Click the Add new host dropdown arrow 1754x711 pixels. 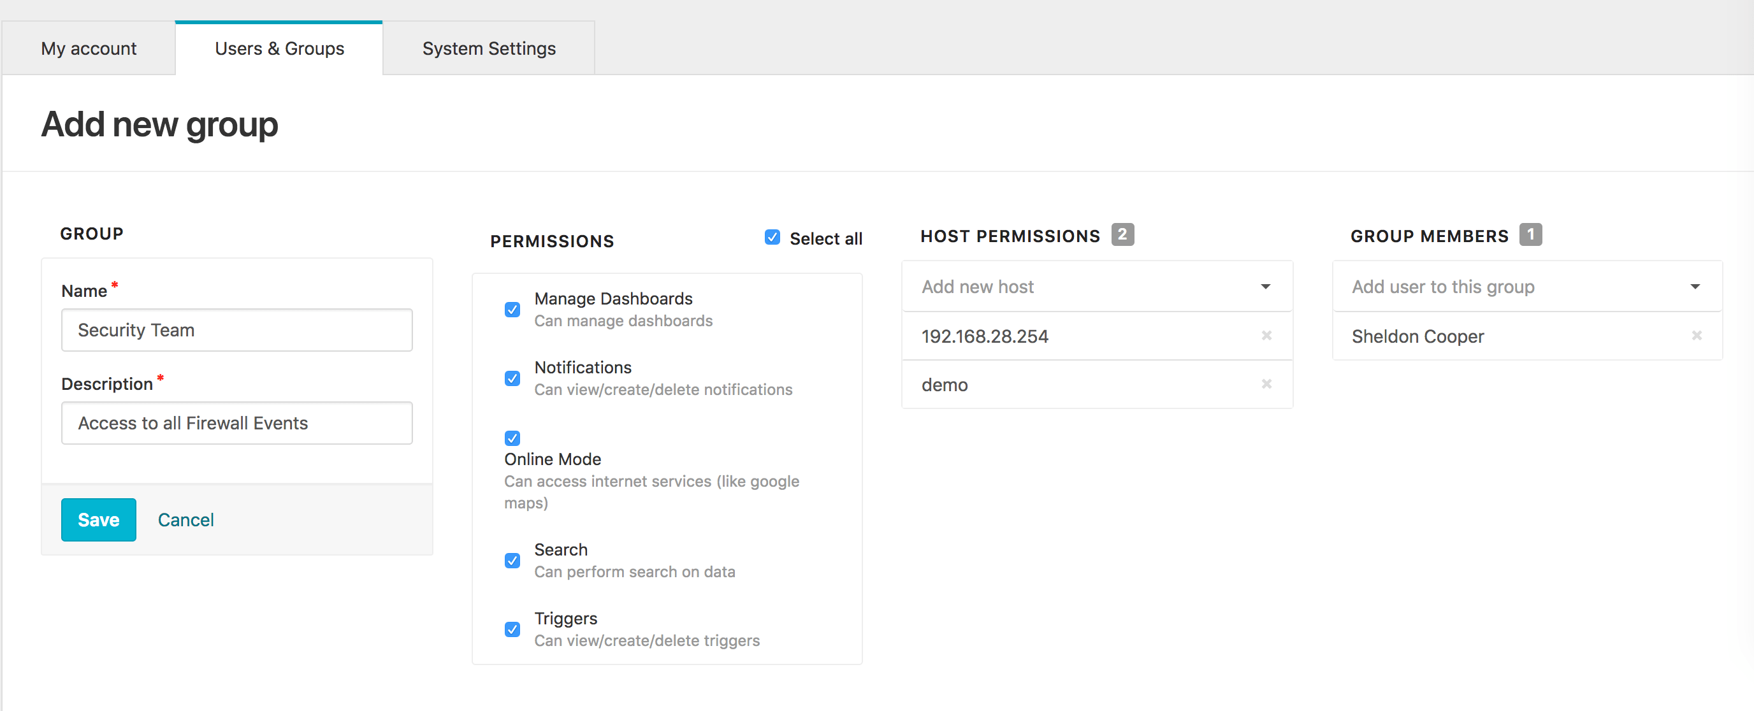pos(1265,287)
